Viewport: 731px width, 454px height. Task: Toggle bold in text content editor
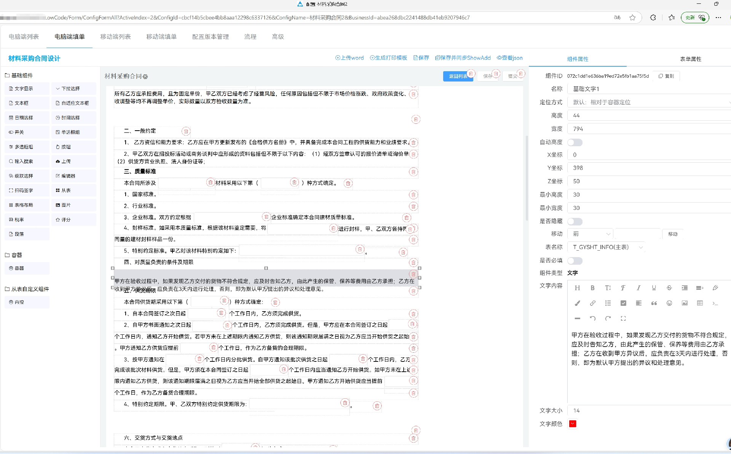pos(592,288)
